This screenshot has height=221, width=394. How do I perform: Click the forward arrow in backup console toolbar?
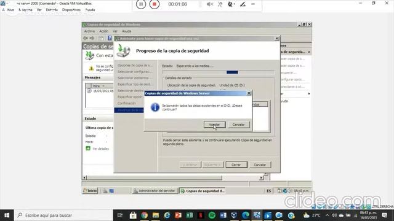pos(92,38)
